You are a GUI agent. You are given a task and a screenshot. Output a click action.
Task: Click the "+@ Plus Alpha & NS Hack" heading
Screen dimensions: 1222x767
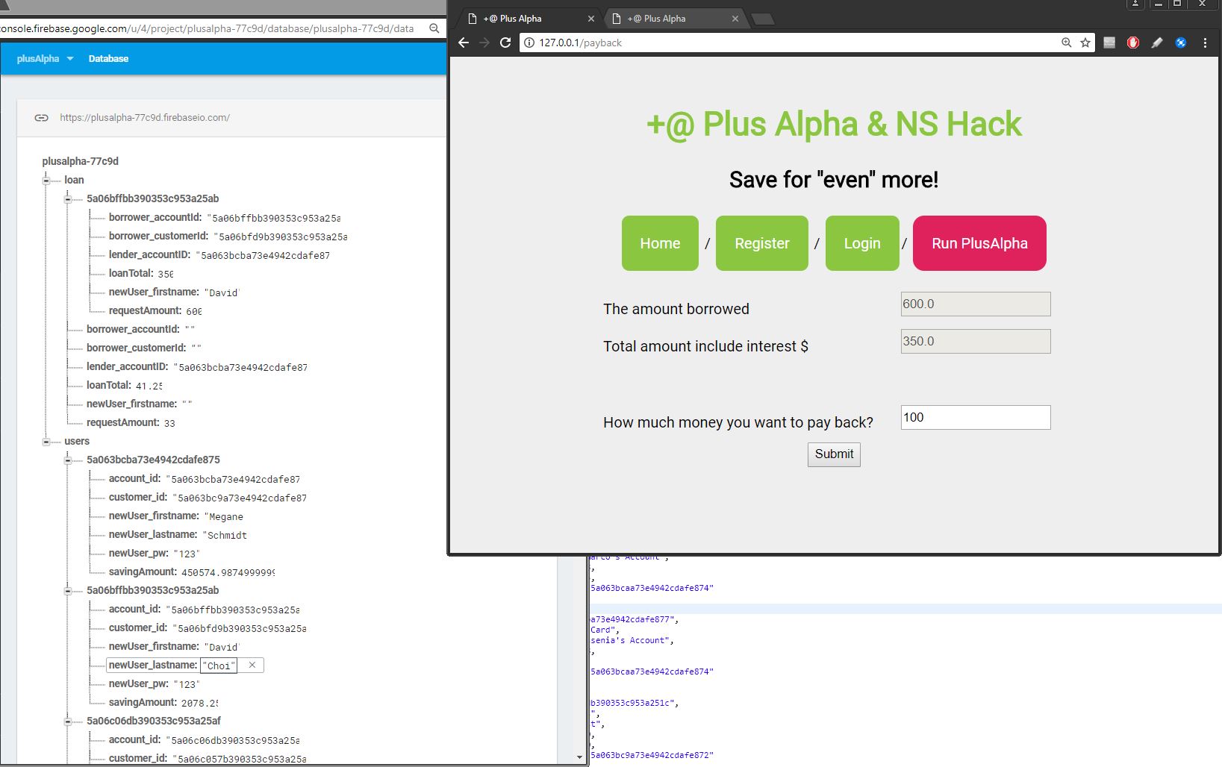[834, 124]
